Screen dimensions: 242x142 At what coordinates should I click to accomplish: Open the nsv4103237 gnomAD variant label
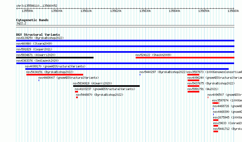[105, 89]
